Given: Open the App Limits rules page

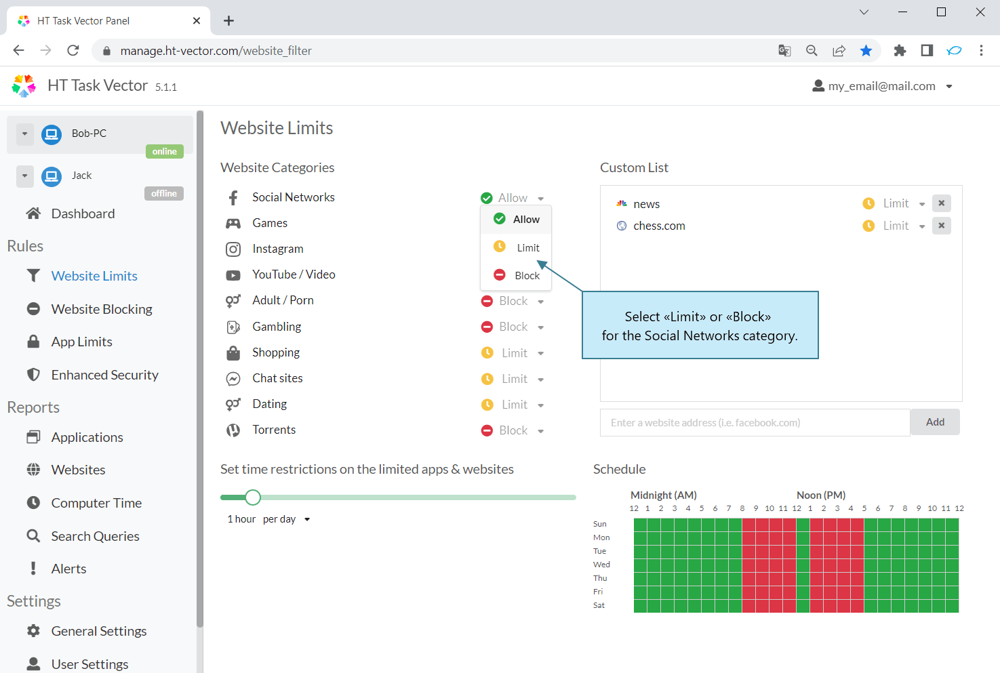Looking at the screenshot, I should point(82,342).
